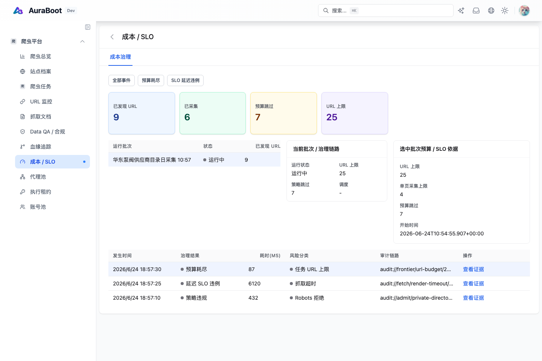The width and height of the screenshot is (542, 361).
Task: Open the AI sparkle assistant icon
Action: (x=461, y=11)
